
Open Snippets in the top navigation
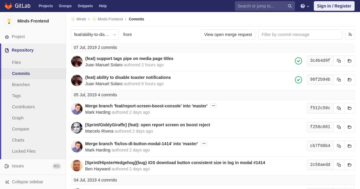click(x=85, y=6)
